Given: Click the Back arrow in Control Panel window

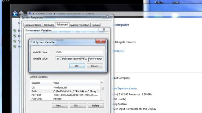Looking at the screenshot, I should click(x=15, y=14).
